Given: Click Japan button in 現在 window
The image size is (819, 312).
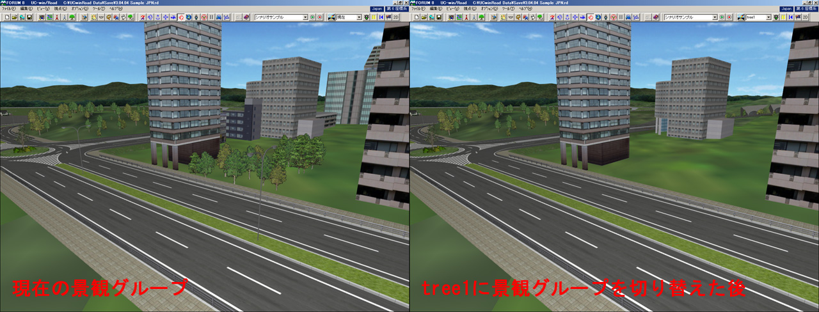Looking at the screenshot, I should point(377,9).
